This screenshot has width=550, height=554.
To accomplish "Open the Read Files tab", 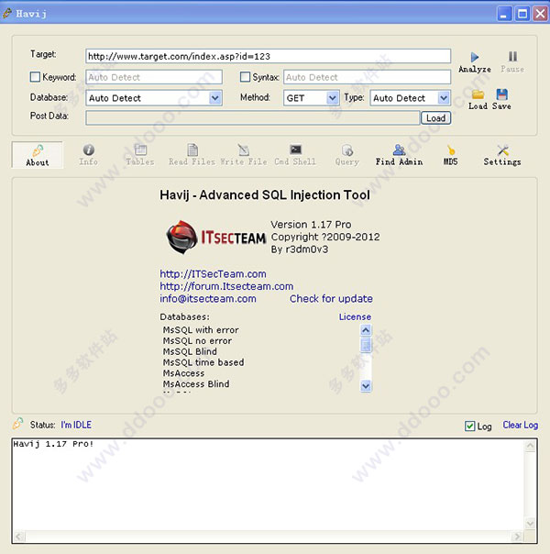I will pos(192,155).
